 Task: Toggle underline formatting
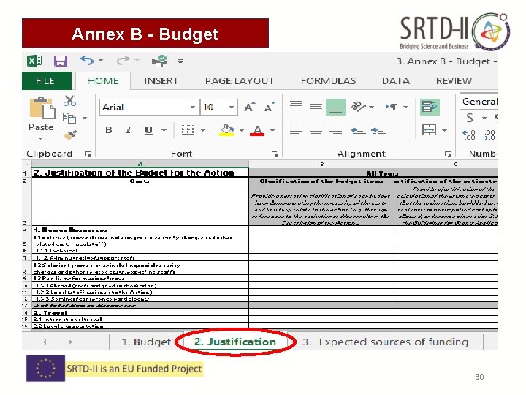pyautogui.click(x=148, y=130)
